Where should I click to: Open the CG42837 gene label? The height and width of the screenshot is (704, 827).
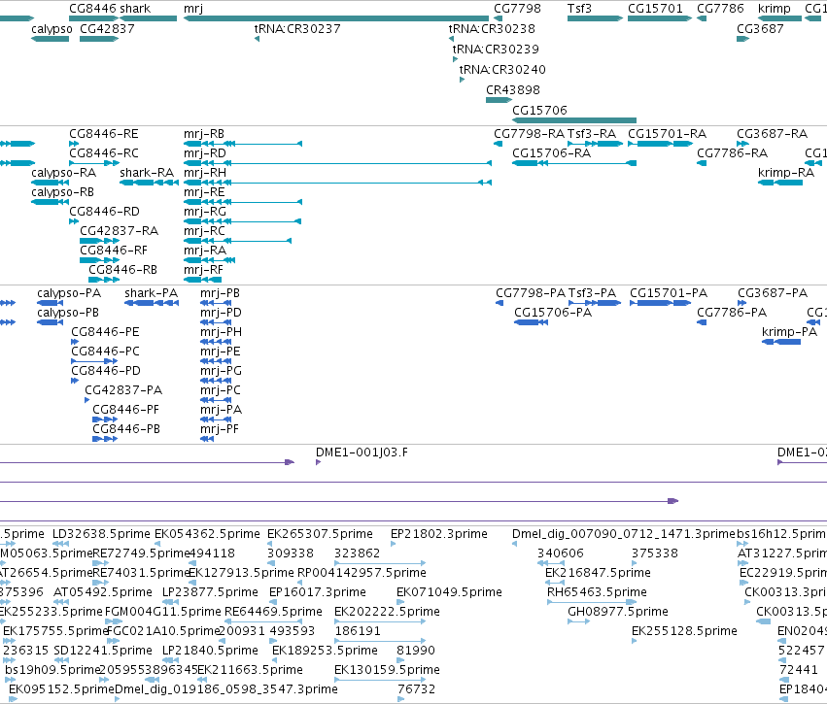pyautogui.click(x=107, y=29)
